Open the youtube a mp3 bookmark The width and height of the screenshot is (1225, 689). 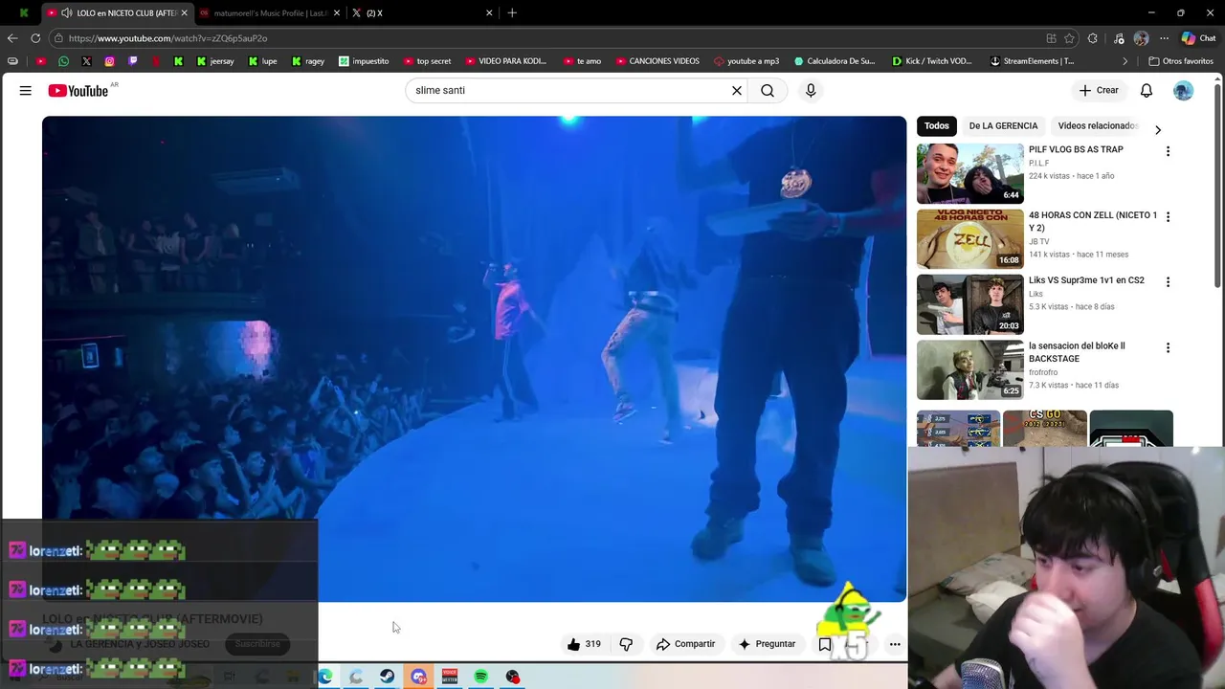(746, 61)
